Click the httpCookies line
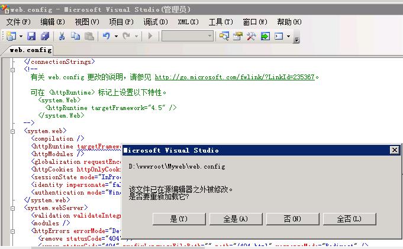Image resolution: width=403 pixels, height=249 pixels. pyautogui.click(x=76, y=169)
